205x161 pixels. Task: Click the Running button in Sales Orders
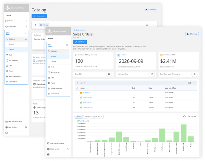192,34
